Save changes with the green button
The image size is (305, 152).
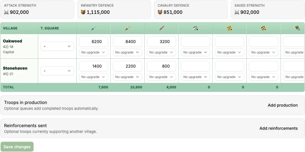(17, 147)
